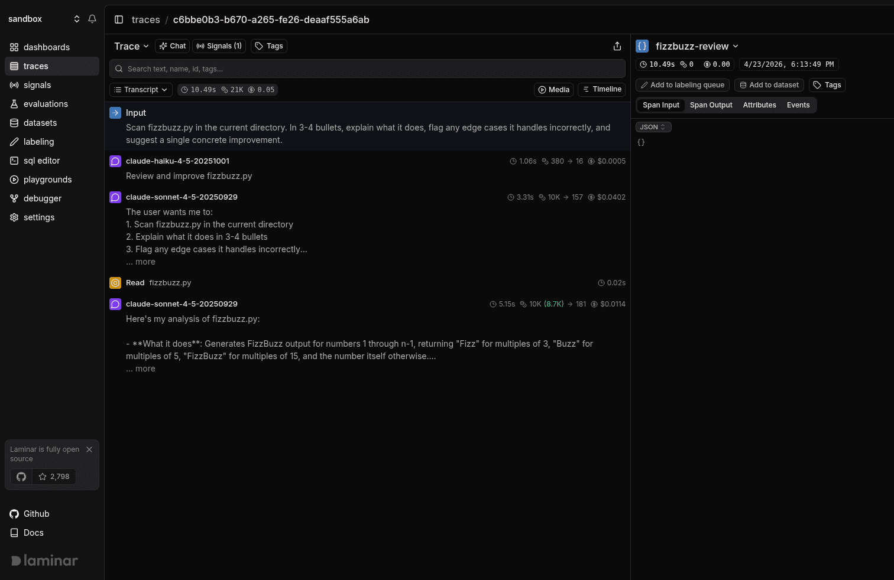Viewport: 894px width, 580px height.
Task: Switch to the Attributes tab
Action: click(759, 105)
